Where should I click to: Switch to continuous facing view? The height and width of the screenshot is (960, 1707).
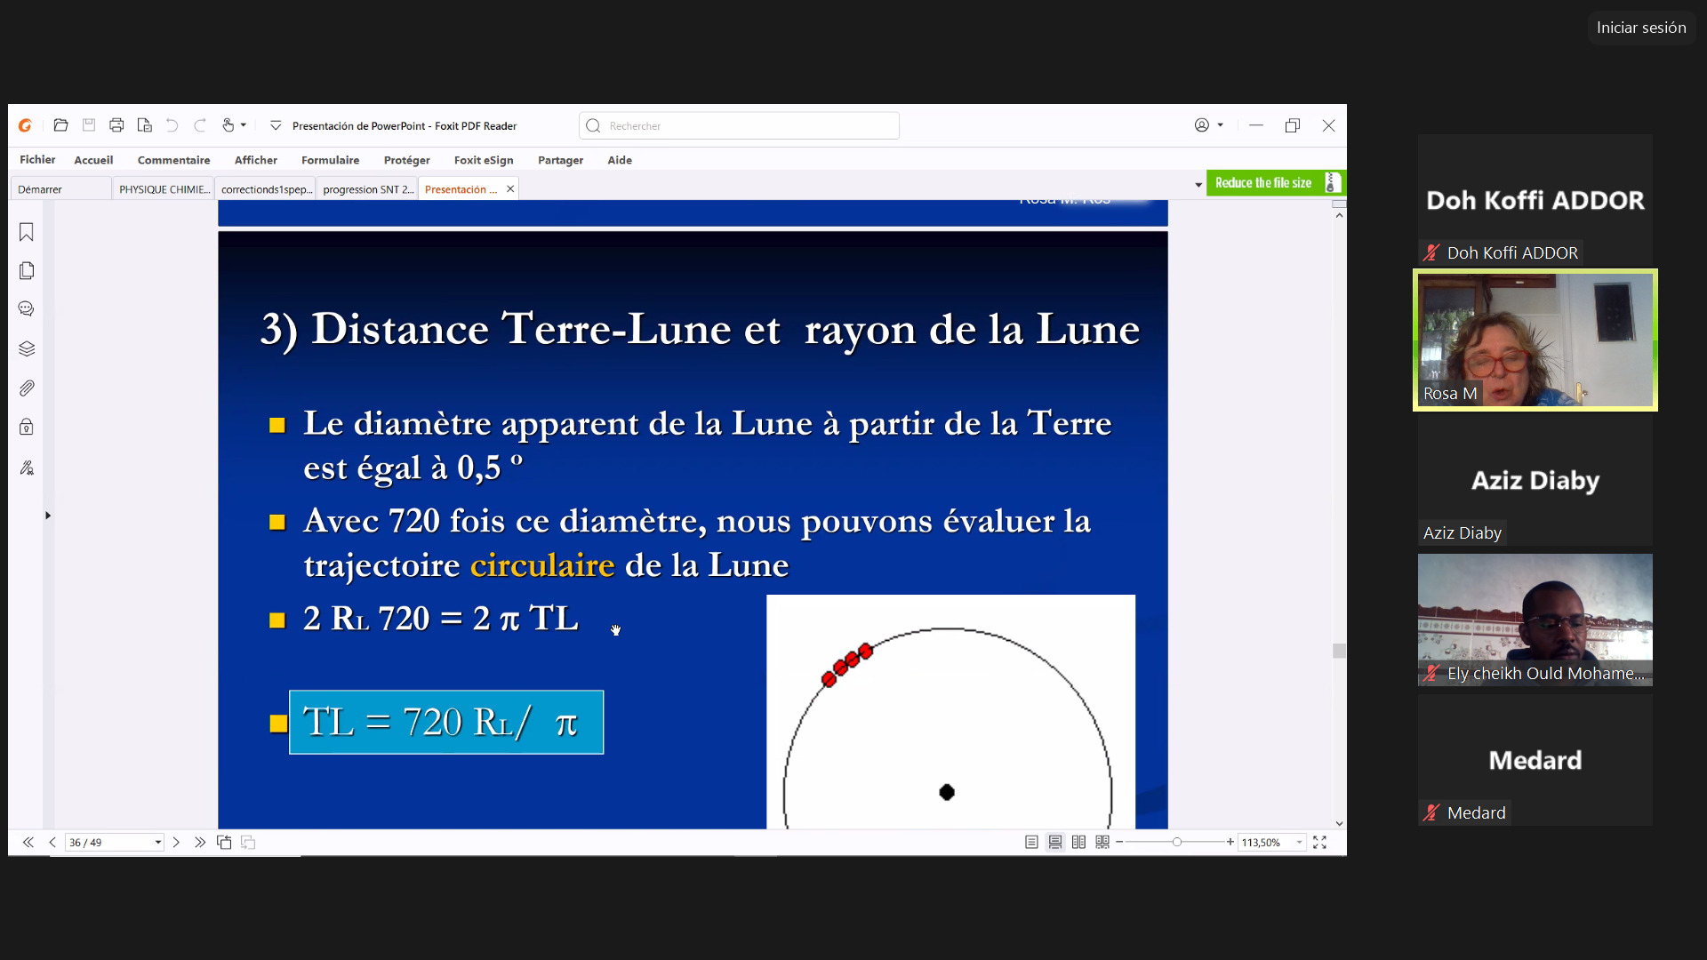pos(1102,842)
